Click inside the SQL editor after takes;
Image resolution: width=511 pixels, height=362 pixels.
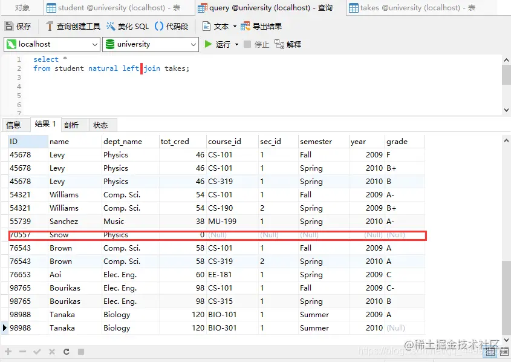tap(190, 68)
